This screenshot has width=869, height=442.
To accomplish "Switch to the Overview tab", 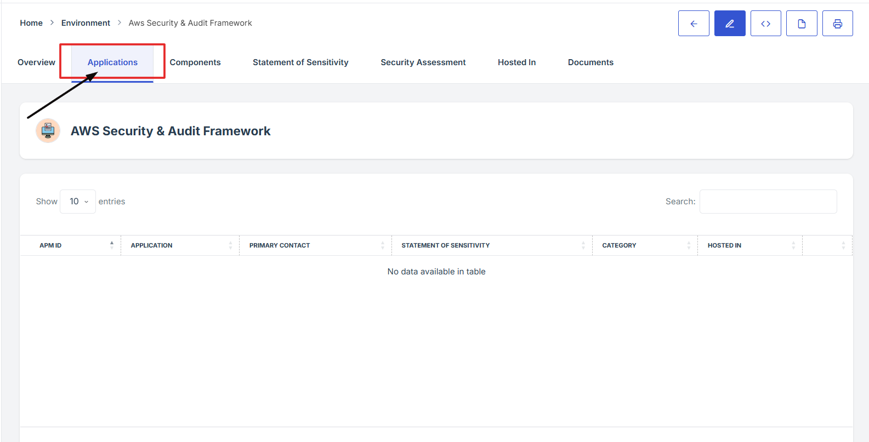I will pos(36,62).
